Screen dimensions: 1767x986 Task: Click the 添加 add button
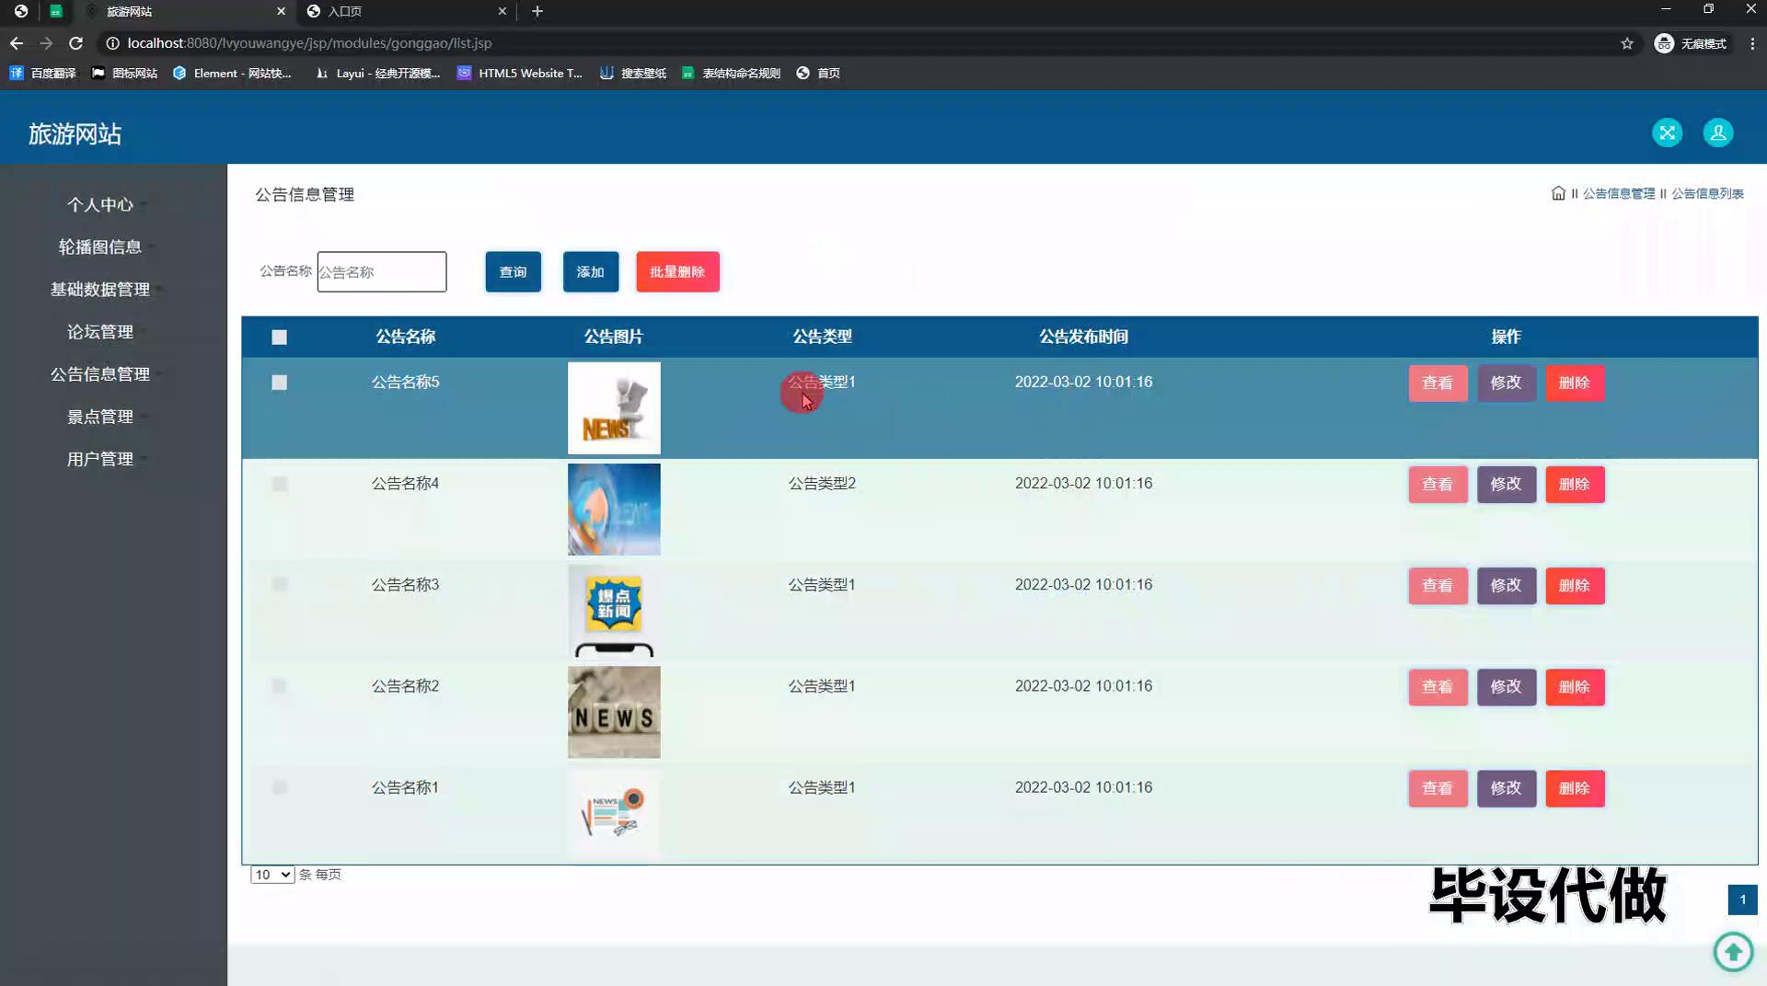pyautogui.click(x=591, y=271)
